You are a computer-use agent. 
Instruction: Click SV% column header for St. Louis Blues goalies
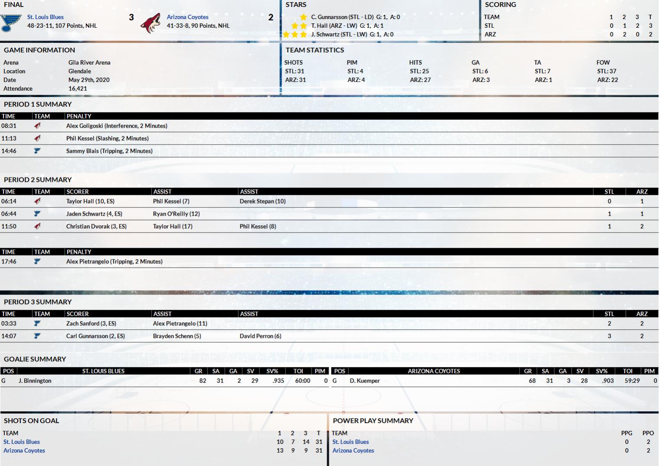click(x=272, y=371)
